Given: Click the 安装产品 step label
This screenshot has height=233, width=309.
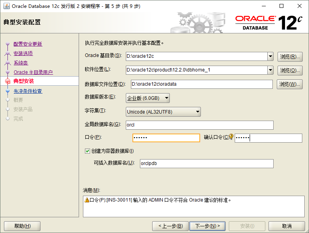Looking at the screenshot, I should tap(23, 109).
